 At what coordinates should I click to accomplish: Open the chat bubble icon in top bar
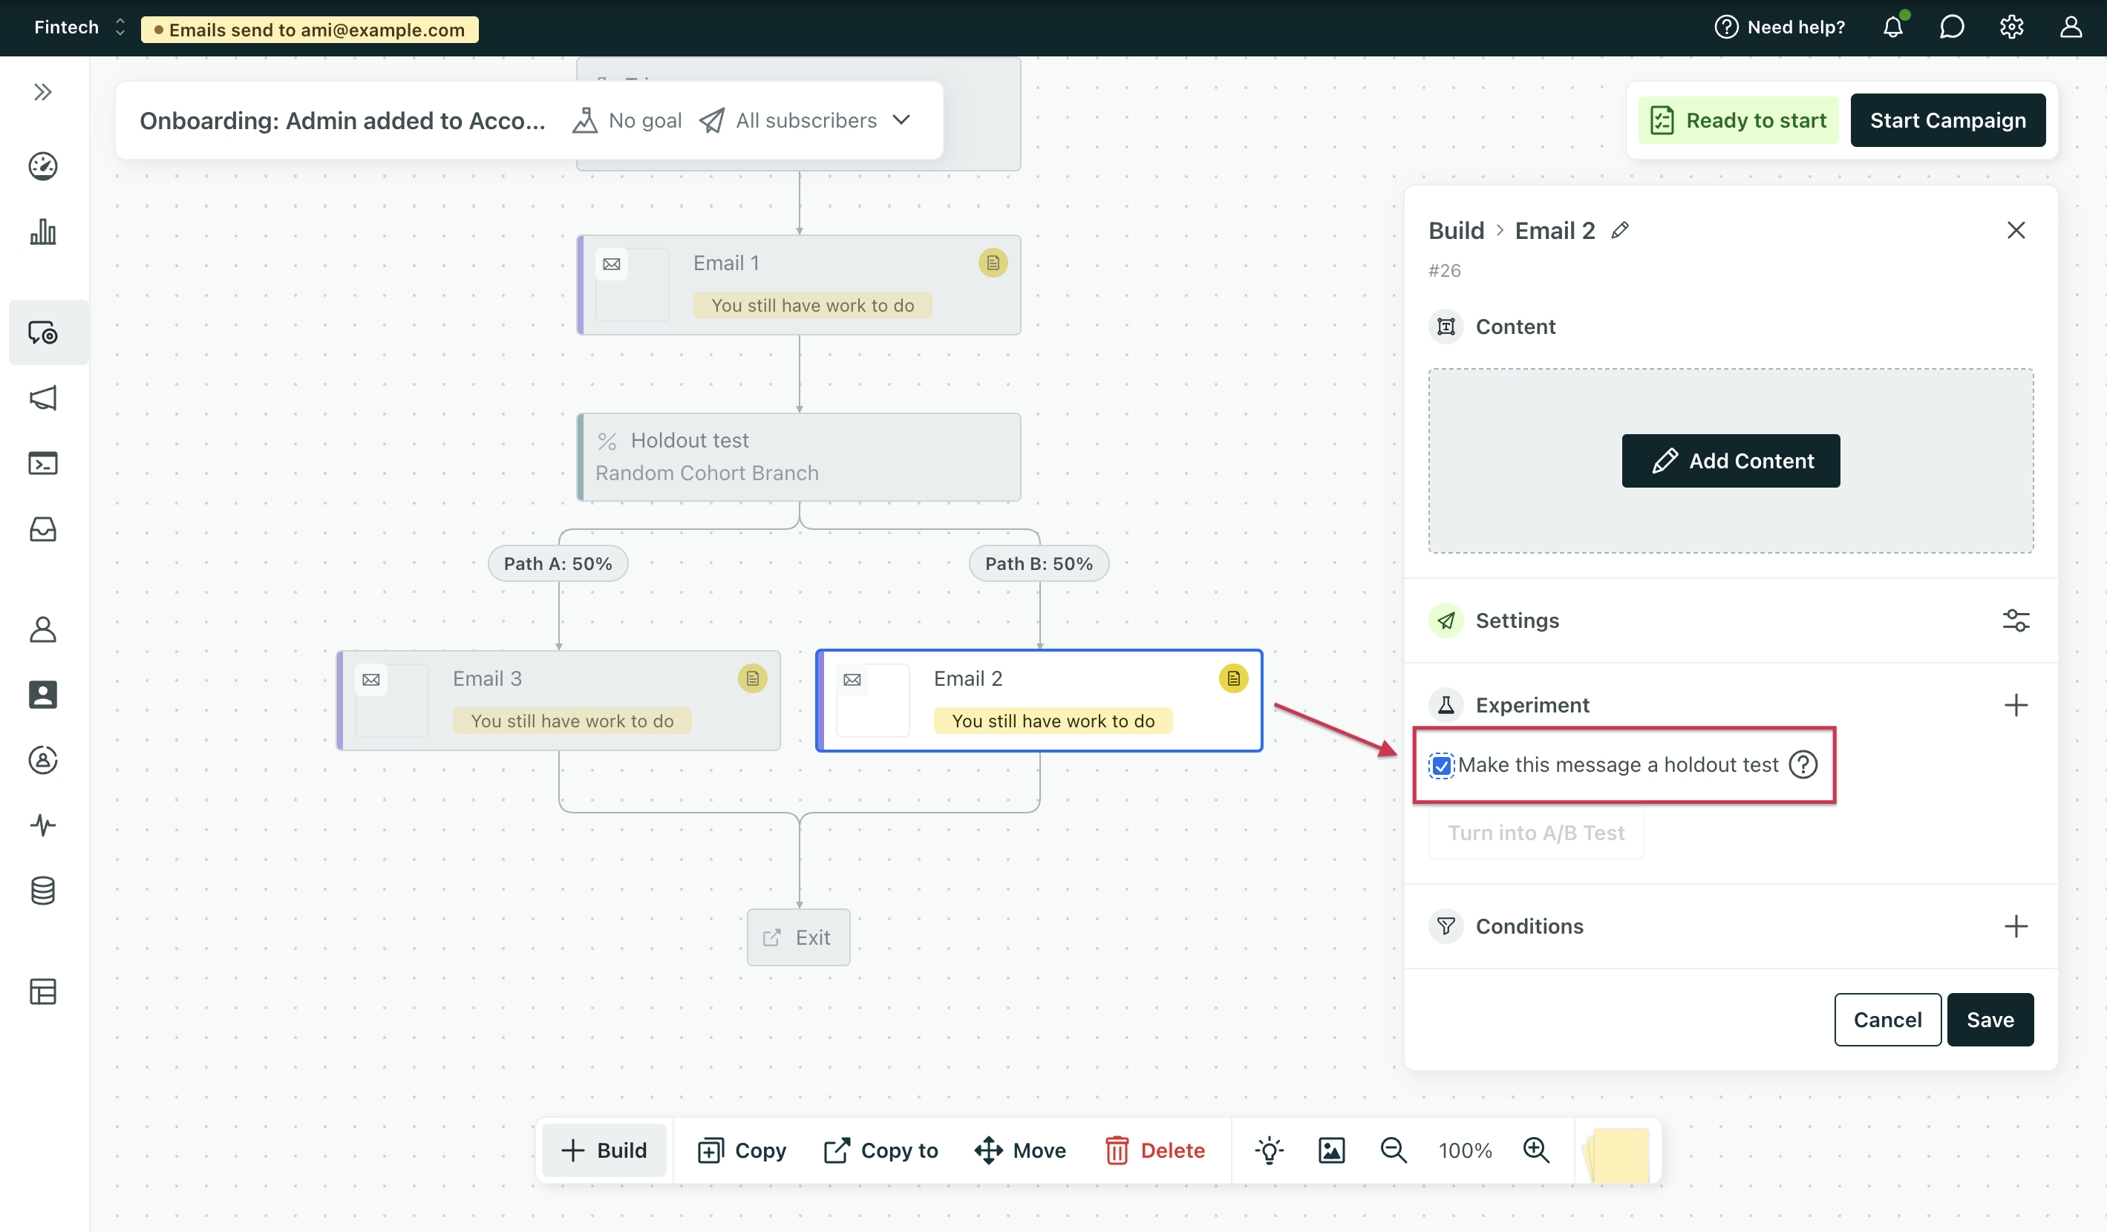click(x=1952, y=27)
